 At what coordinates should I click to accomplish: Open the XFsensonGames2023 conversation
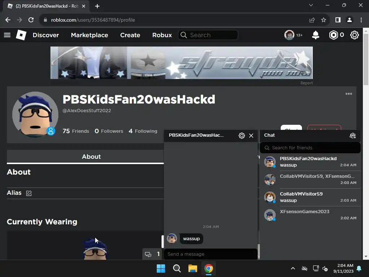[x=310, y=215]
